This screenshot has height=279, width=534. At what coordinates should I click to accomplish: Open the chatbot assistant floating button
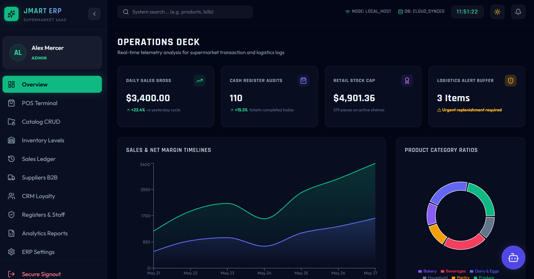[x=513, y=258]
